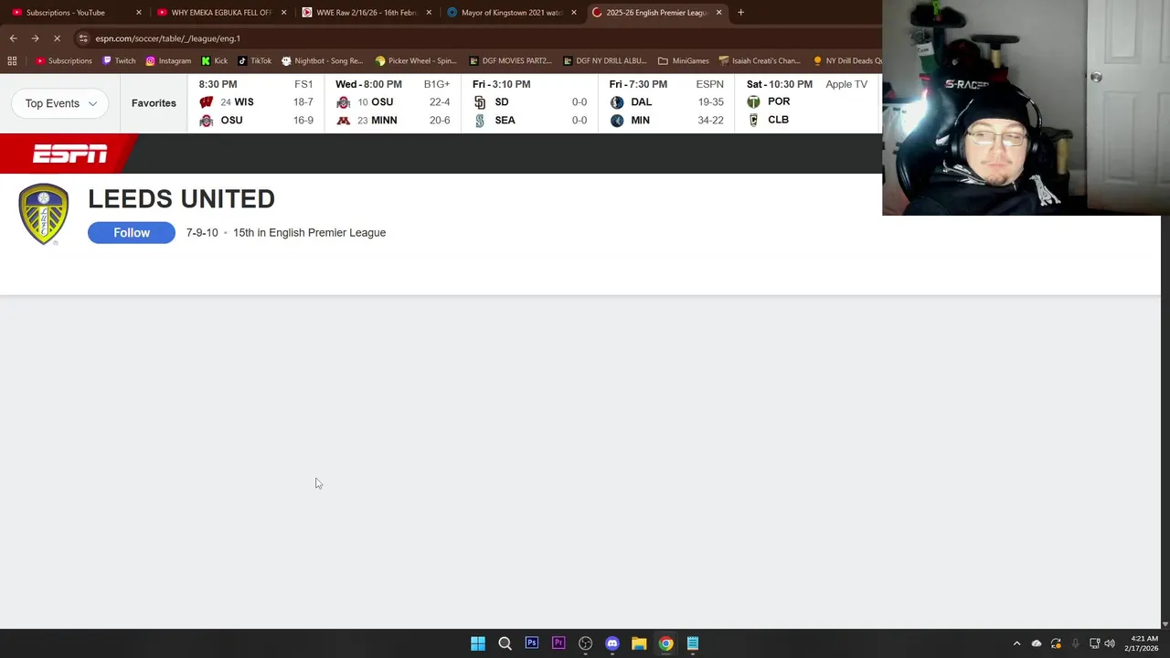
Task: Open DGF NY DRILL ALBUM bookmark
Action: 604,61
